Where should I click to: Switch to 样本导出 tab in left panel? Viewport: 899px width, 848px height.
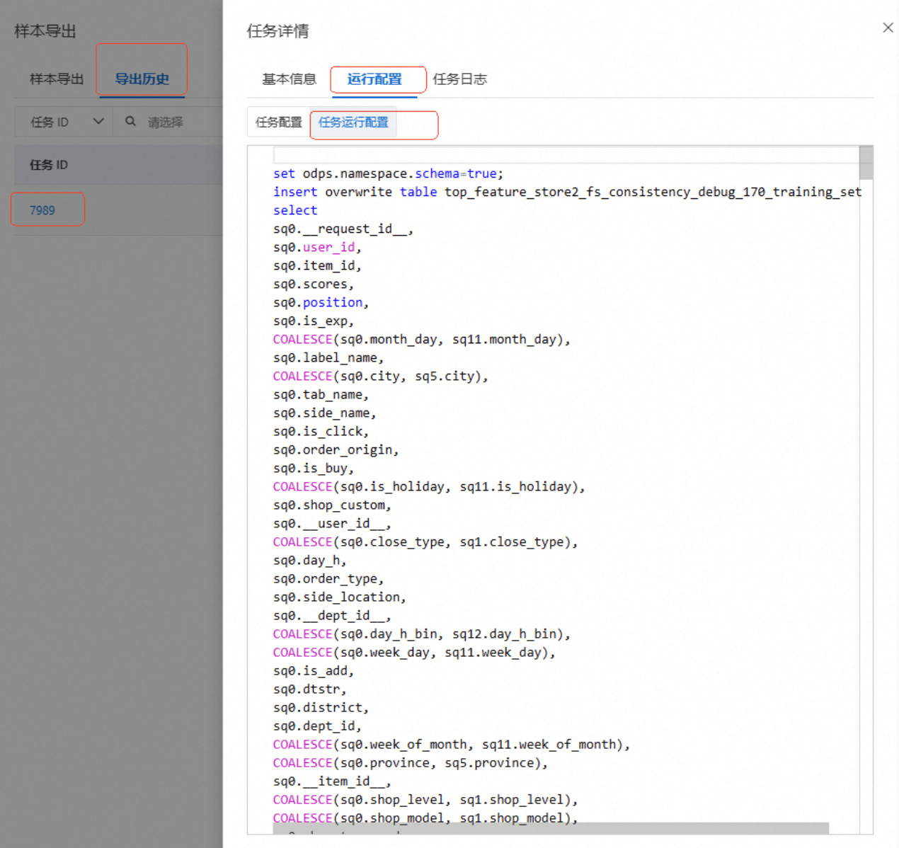[x=57, y=79]
